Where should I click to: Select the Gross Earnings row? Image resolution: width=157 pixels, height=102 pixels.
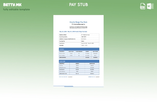coord(79,57)
